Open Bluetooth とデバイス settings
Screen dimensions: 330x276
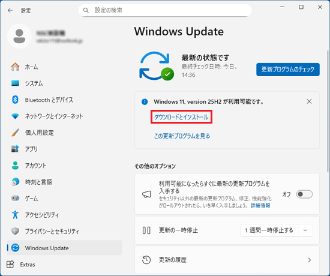pos(65,100)
